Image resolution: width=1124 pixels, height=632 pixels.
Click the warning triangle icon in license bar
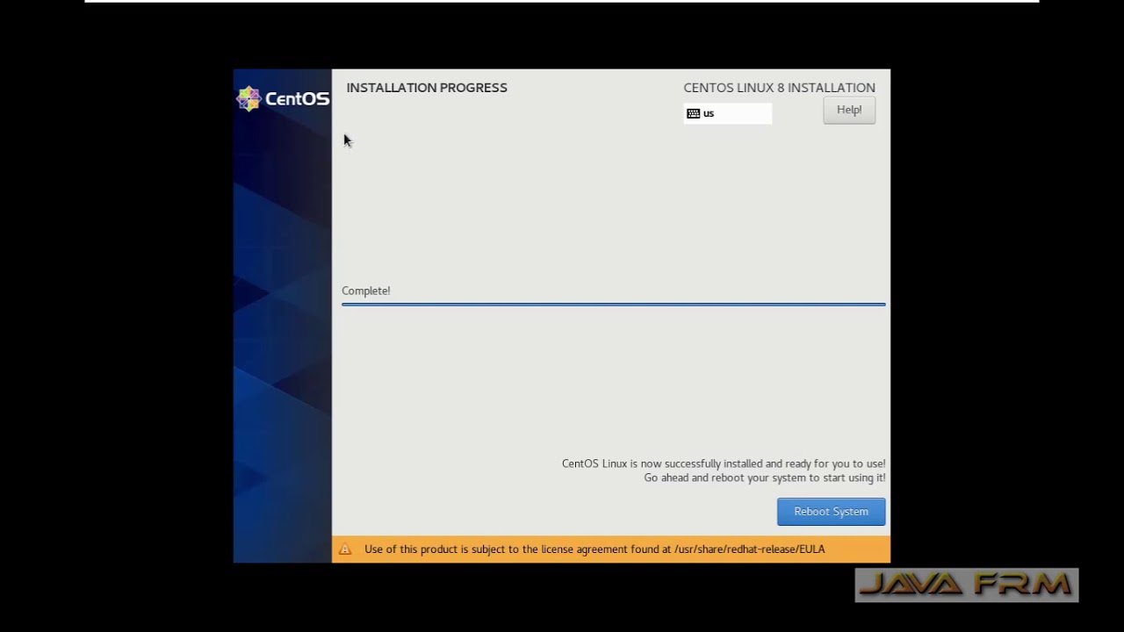(345, 549)
